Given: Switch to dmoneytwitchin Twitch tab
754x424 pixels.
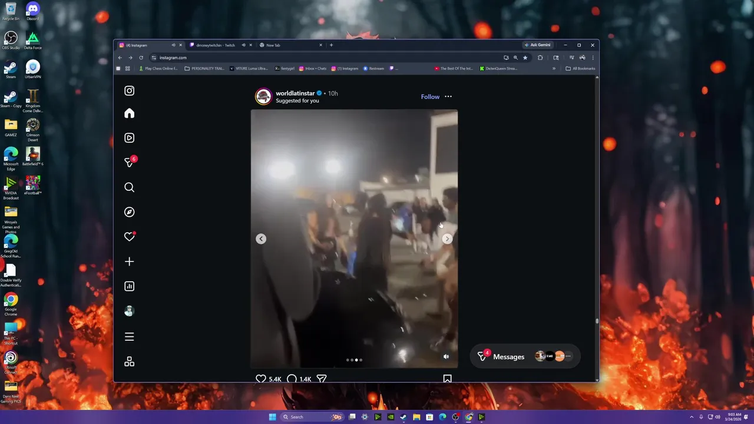Looking at the screenshot, I should click(x=216, y=45).
